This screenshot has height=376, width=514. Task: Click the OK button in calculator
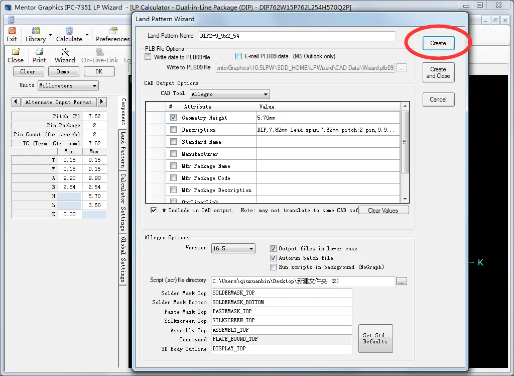[x=99, y=71]
